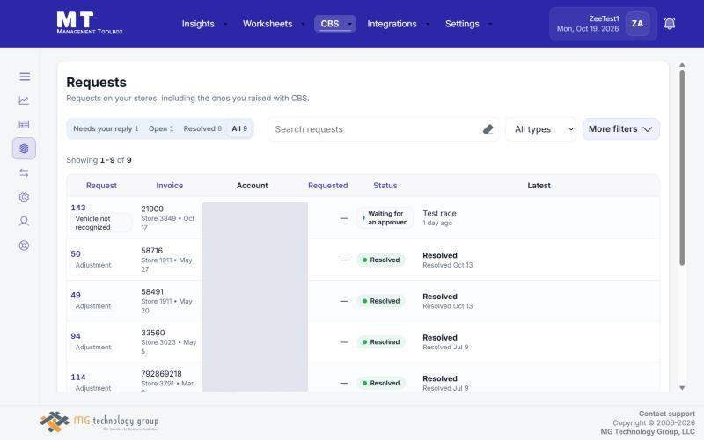Open the Integrations menu
The image size is (704, 440).
(398, 24)
